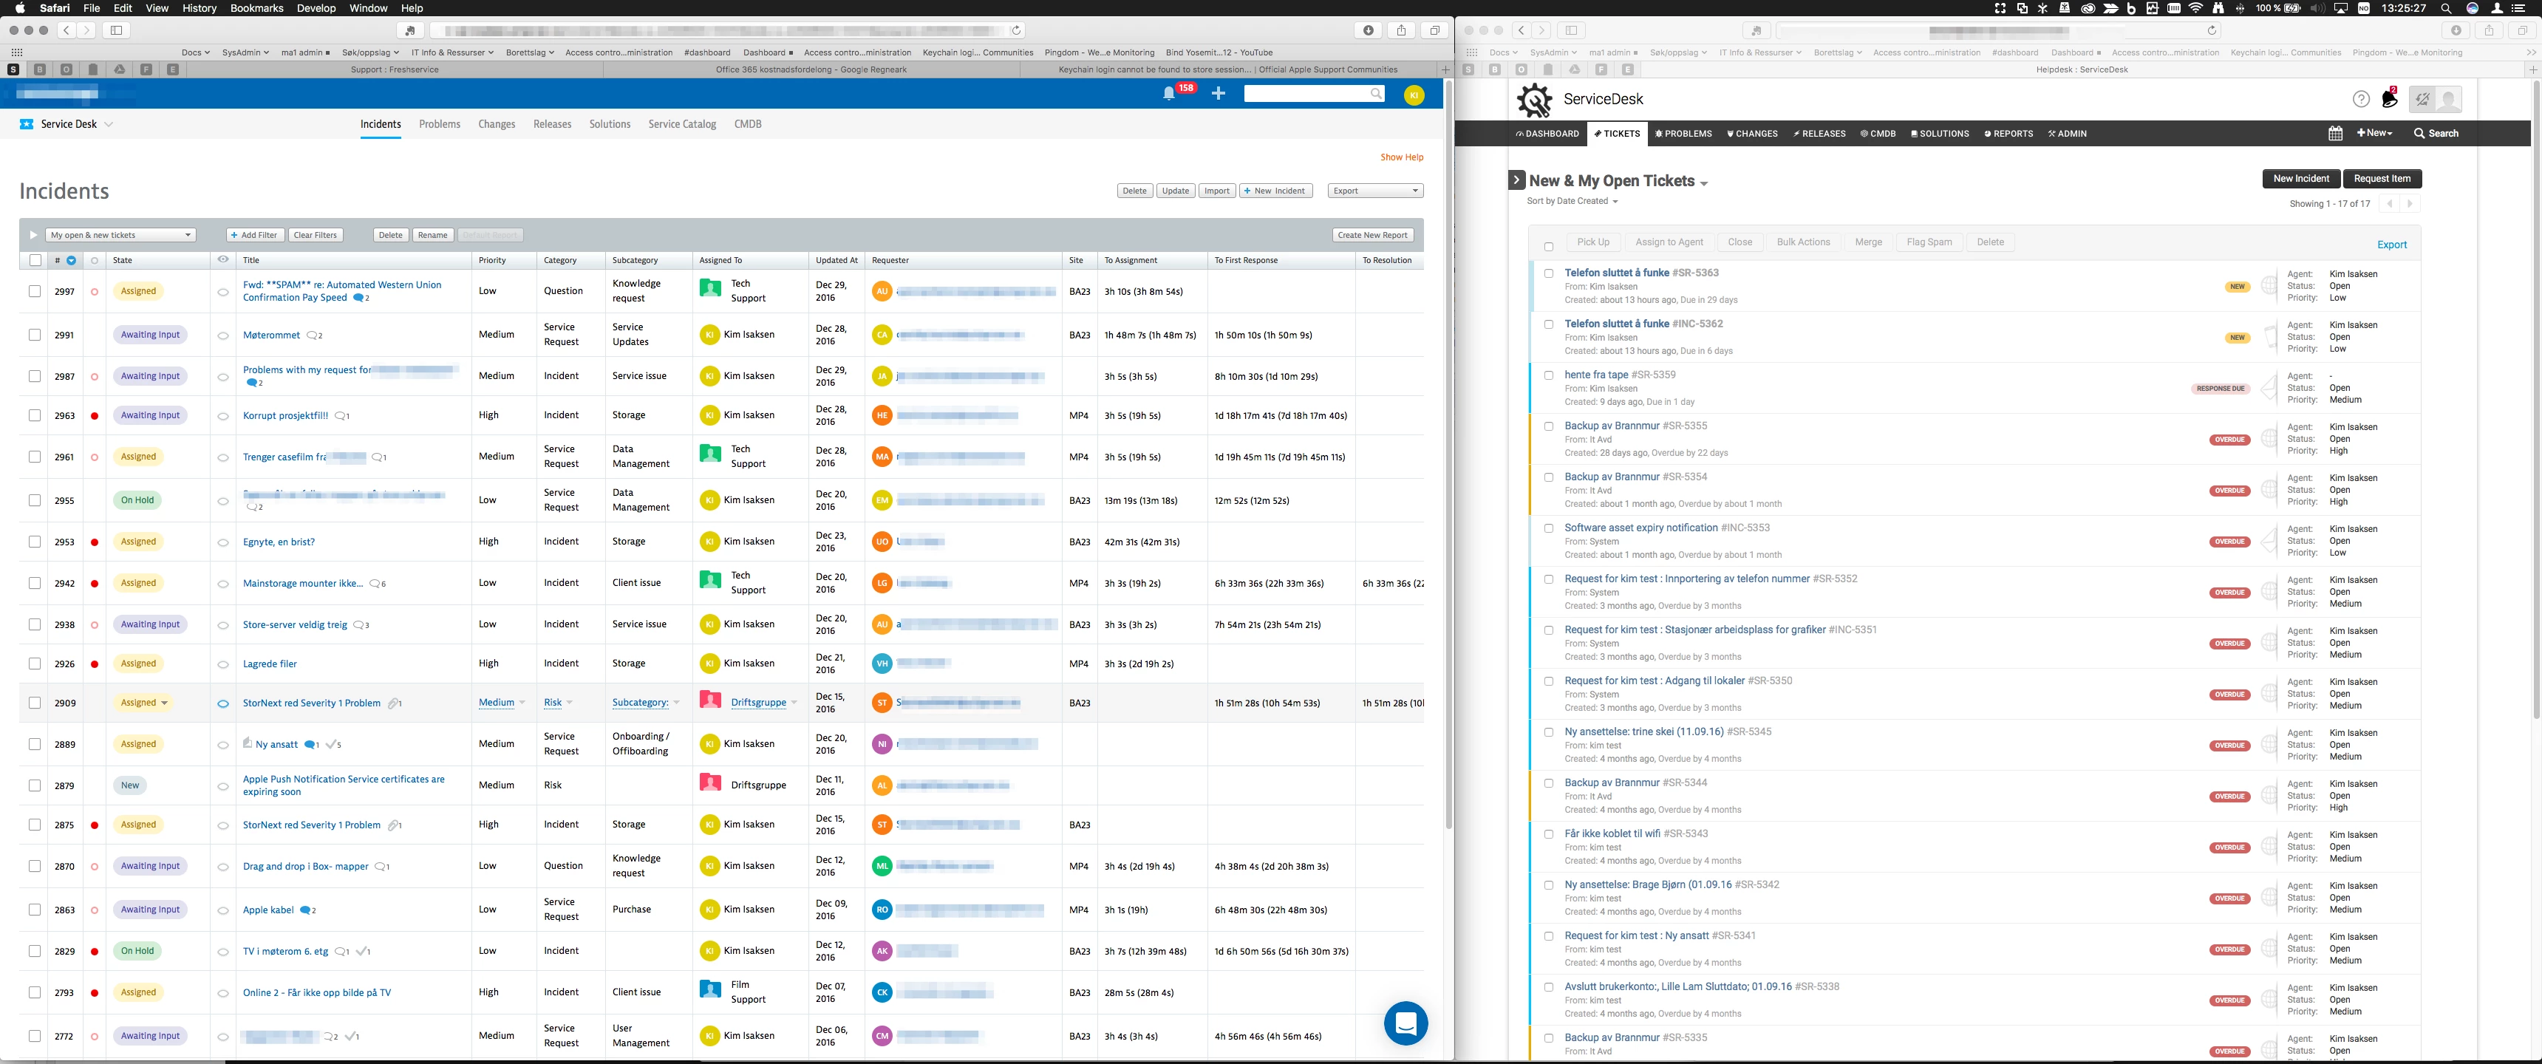Reload the page in left Safari window
This screenshot has width=2542, height=1064.
click(x=1016, y=30)
